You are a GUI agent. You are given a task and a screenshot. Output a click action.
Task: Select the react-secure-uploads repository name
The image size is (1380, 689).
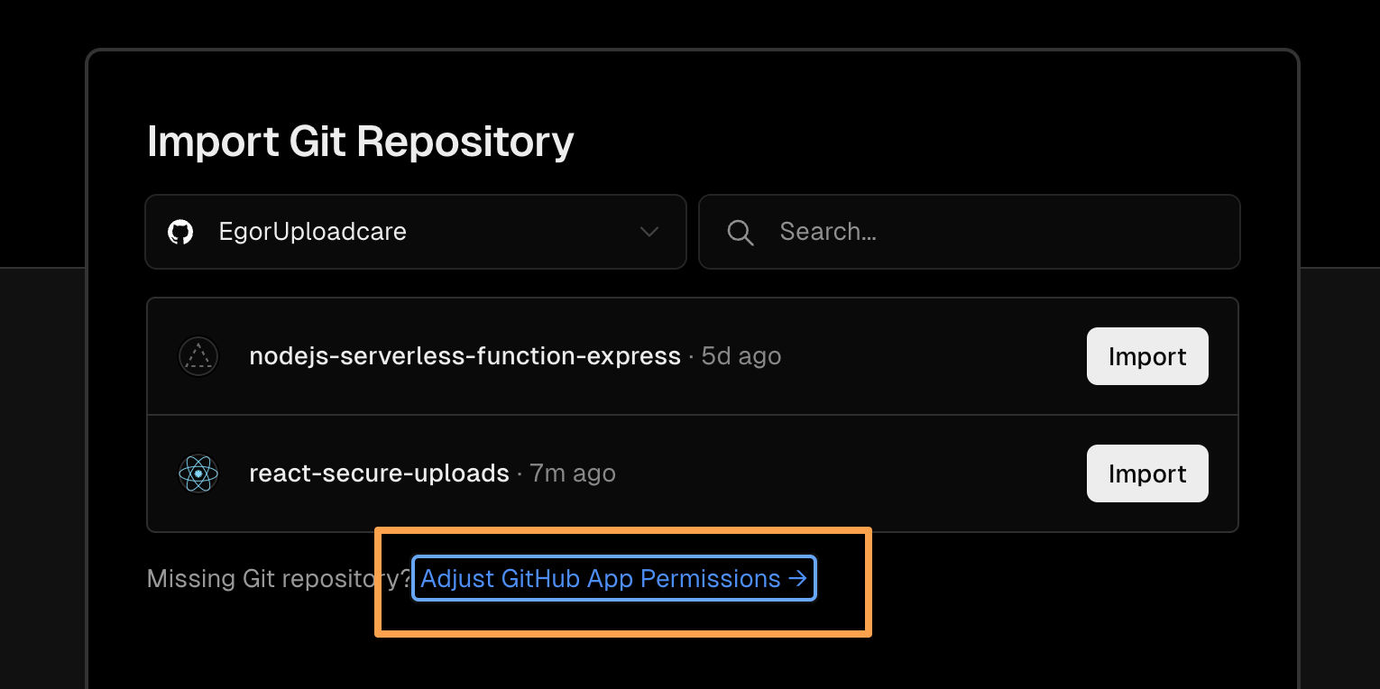[x=379, y=473]
